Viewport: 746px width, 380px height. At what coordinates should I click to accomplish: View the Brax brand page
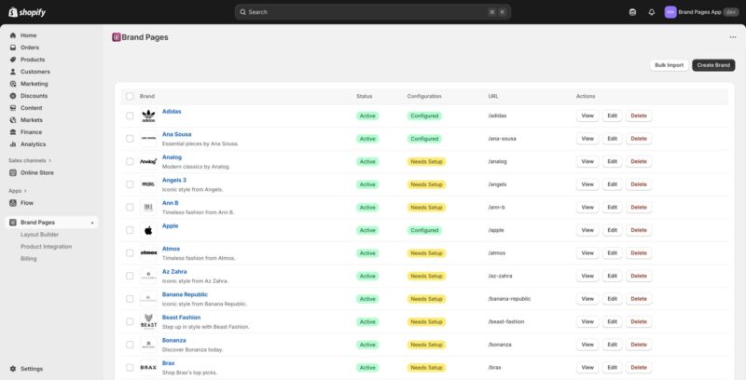click(587, 368)
